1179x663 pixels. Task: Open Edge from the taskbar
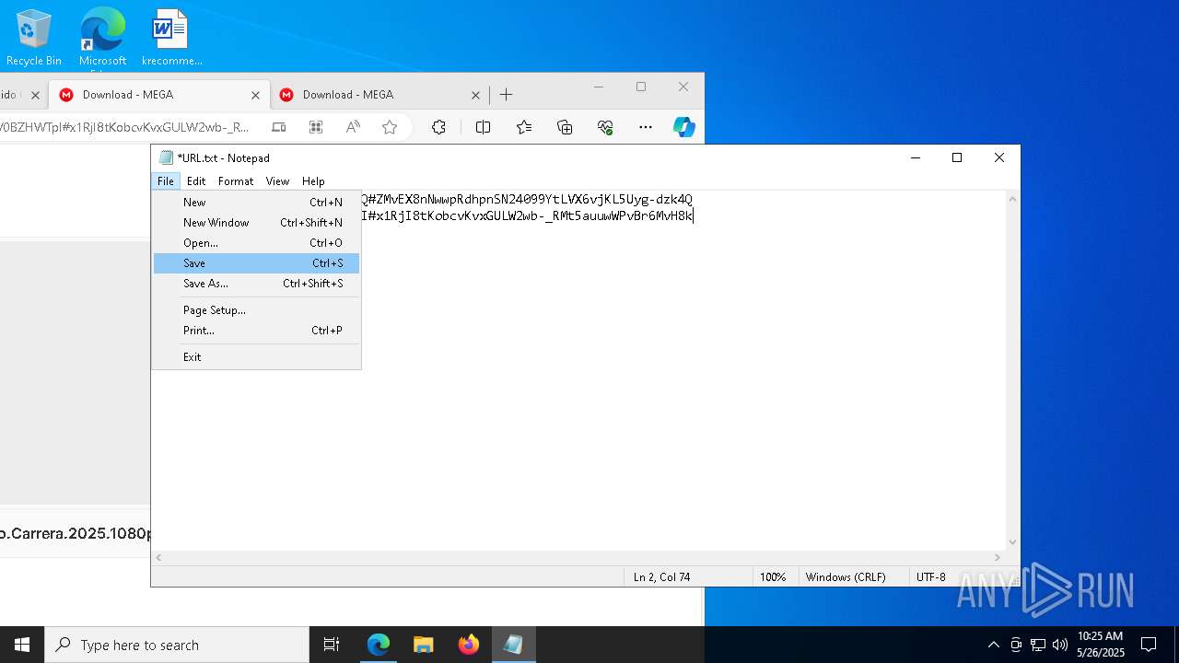[379, 645]
